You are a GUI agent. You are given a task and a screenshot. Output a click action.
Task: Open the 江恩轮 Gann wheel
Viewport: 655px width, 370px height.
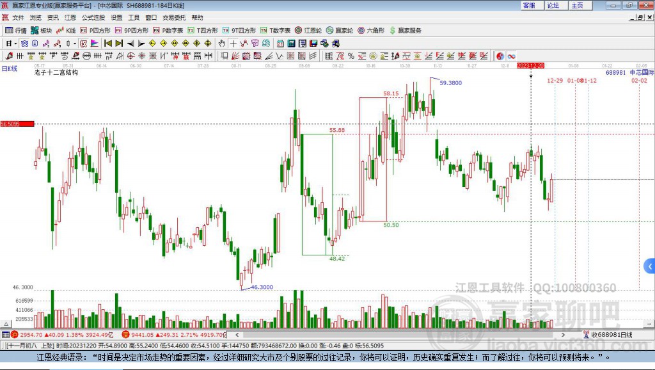click(x=308, y=30)
